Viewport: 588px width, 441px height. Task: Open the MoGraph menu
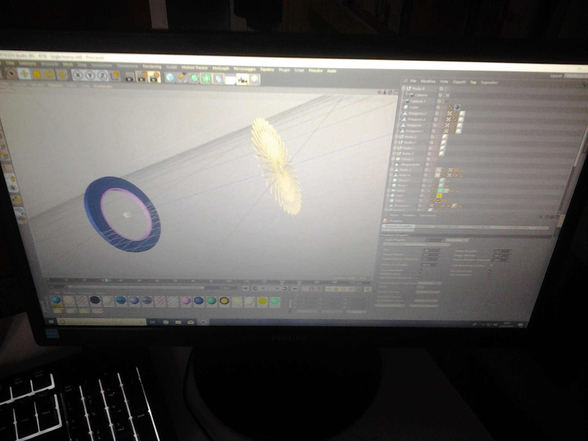[x=221, y=68]
